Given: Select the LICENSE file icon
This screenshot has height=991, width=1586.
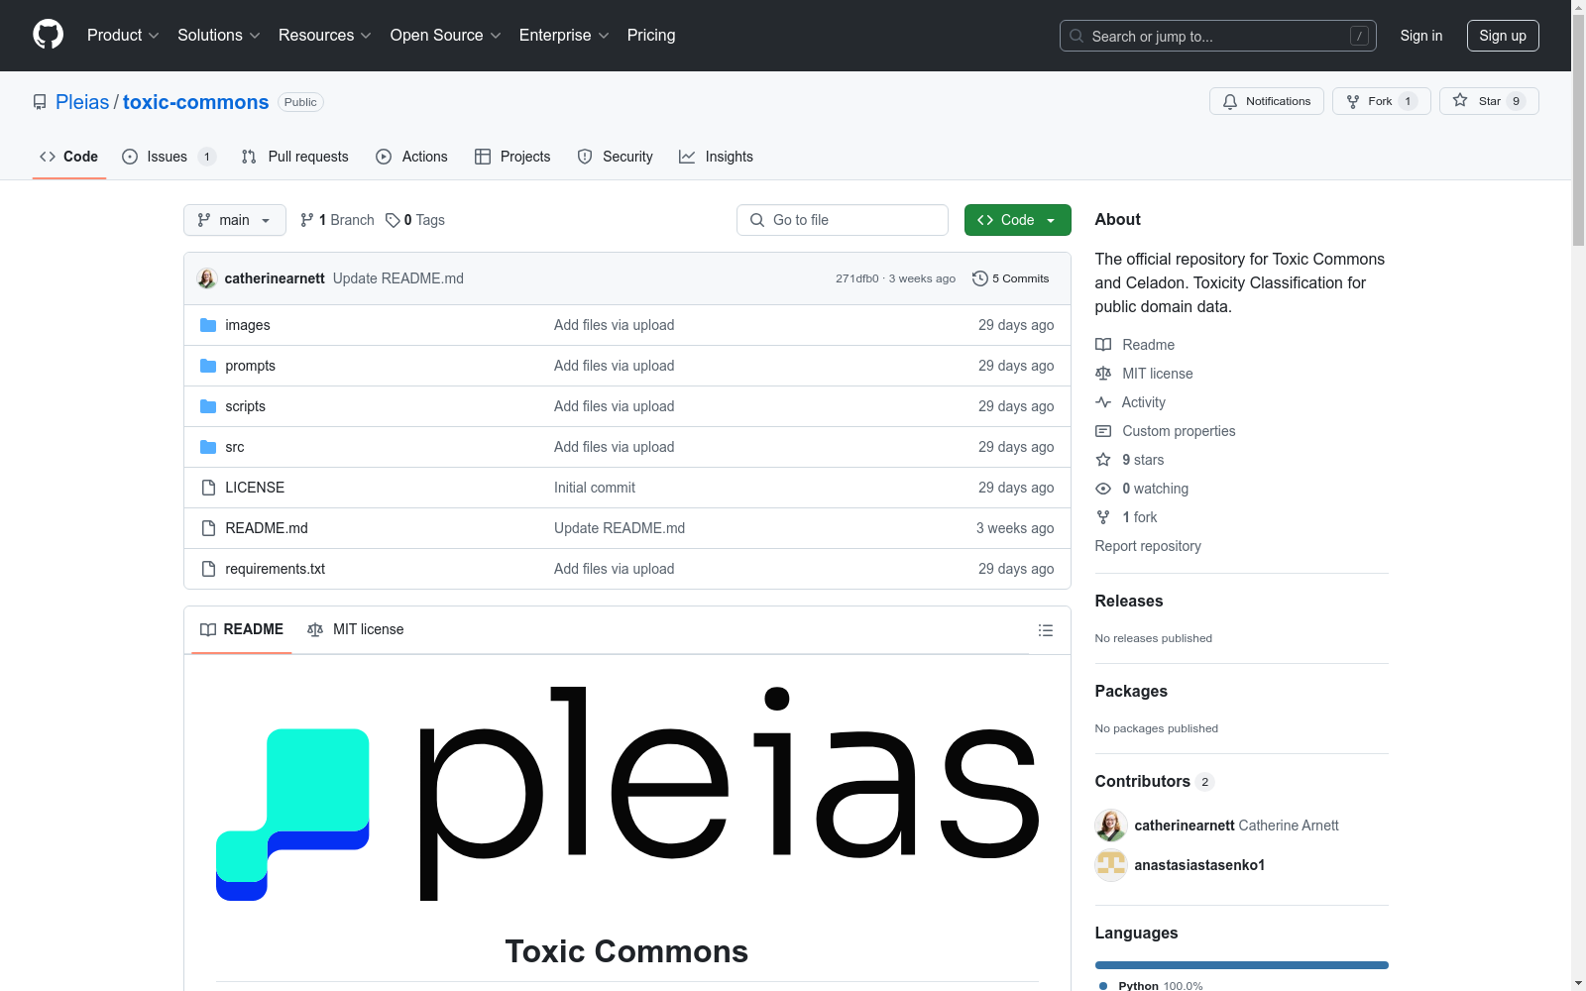Looking at the screenshot, I should click(208, 488).
